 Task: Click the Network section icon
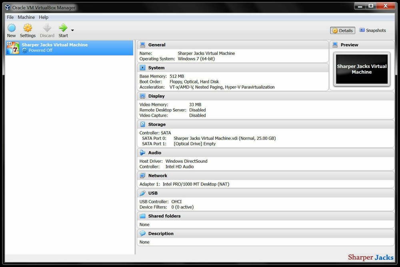(142, 175)
